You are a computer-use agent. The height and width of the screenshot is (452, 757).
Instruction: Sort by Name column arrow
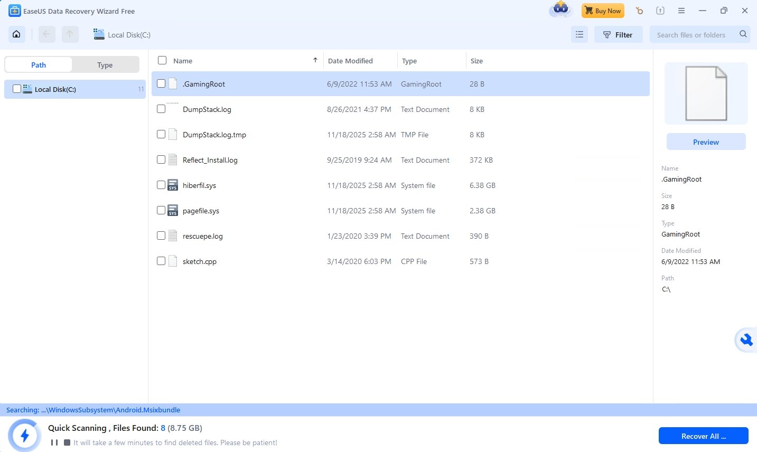point(315,60)
